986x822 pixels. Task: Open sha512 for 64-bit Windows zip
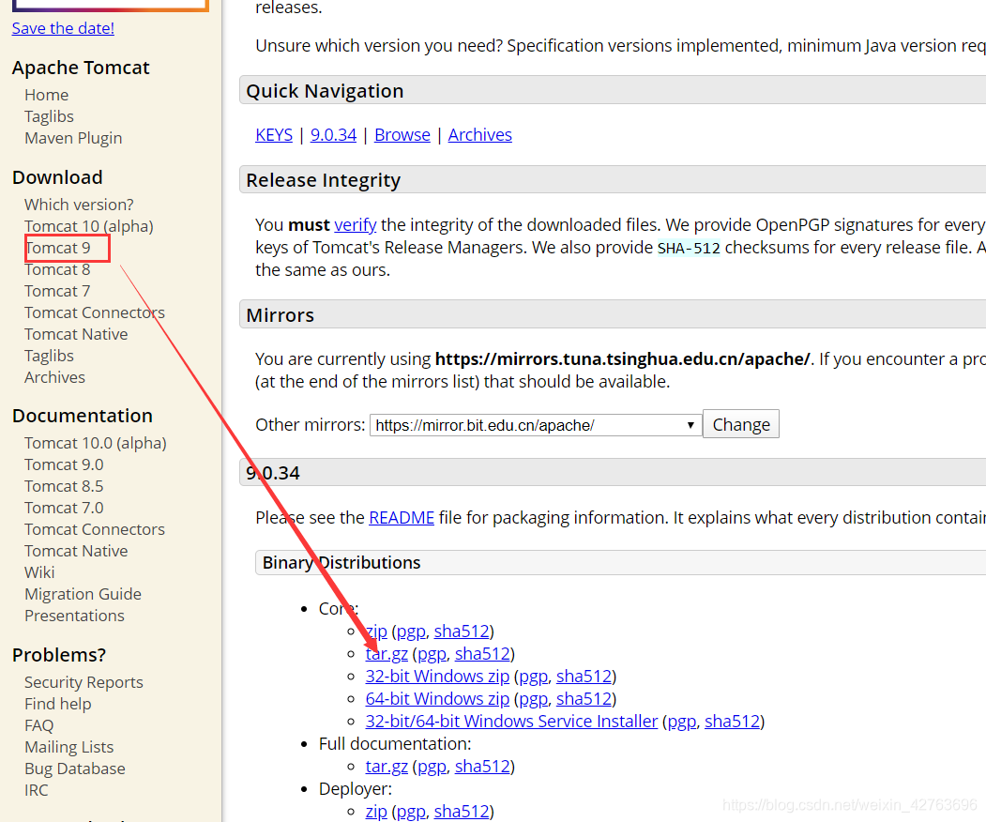tap(584, 699)
